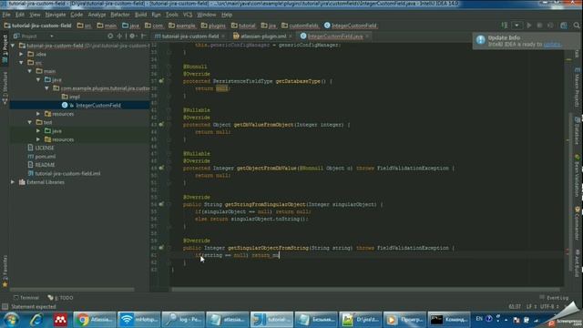Click the hide Project panel icon
Viewport: 583px width, 328px height.
[x=144, y=36]
